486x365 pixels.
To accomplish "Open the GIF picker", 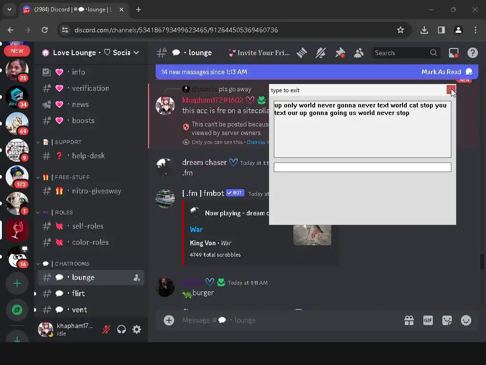I will click(428, 320).
